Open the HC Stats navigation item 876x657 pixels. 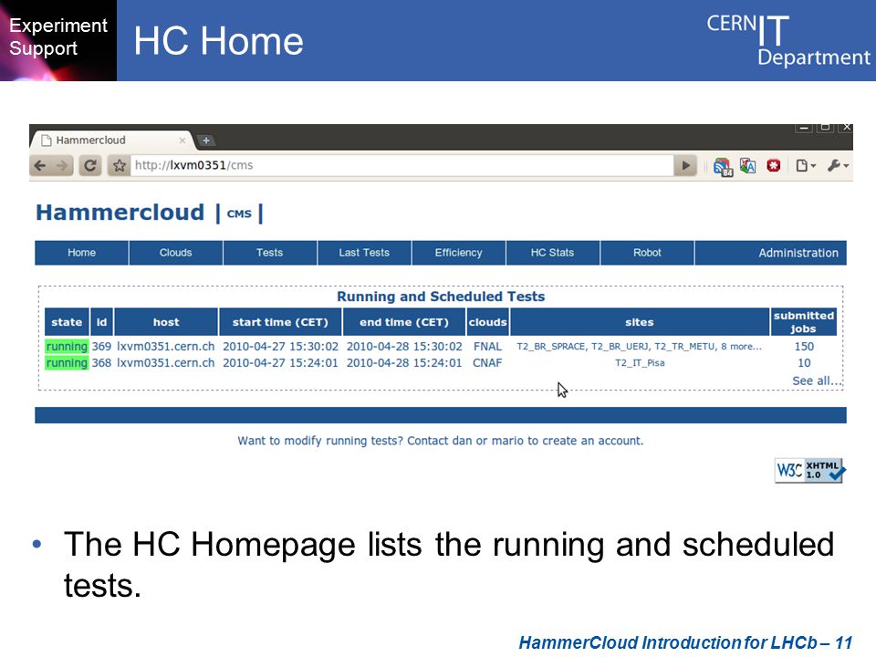pyautogui.click(x=553, y=253)
